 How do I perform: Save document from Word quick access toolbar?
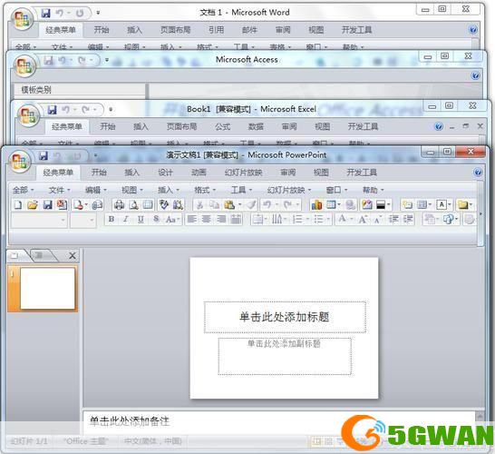point(45,13)
